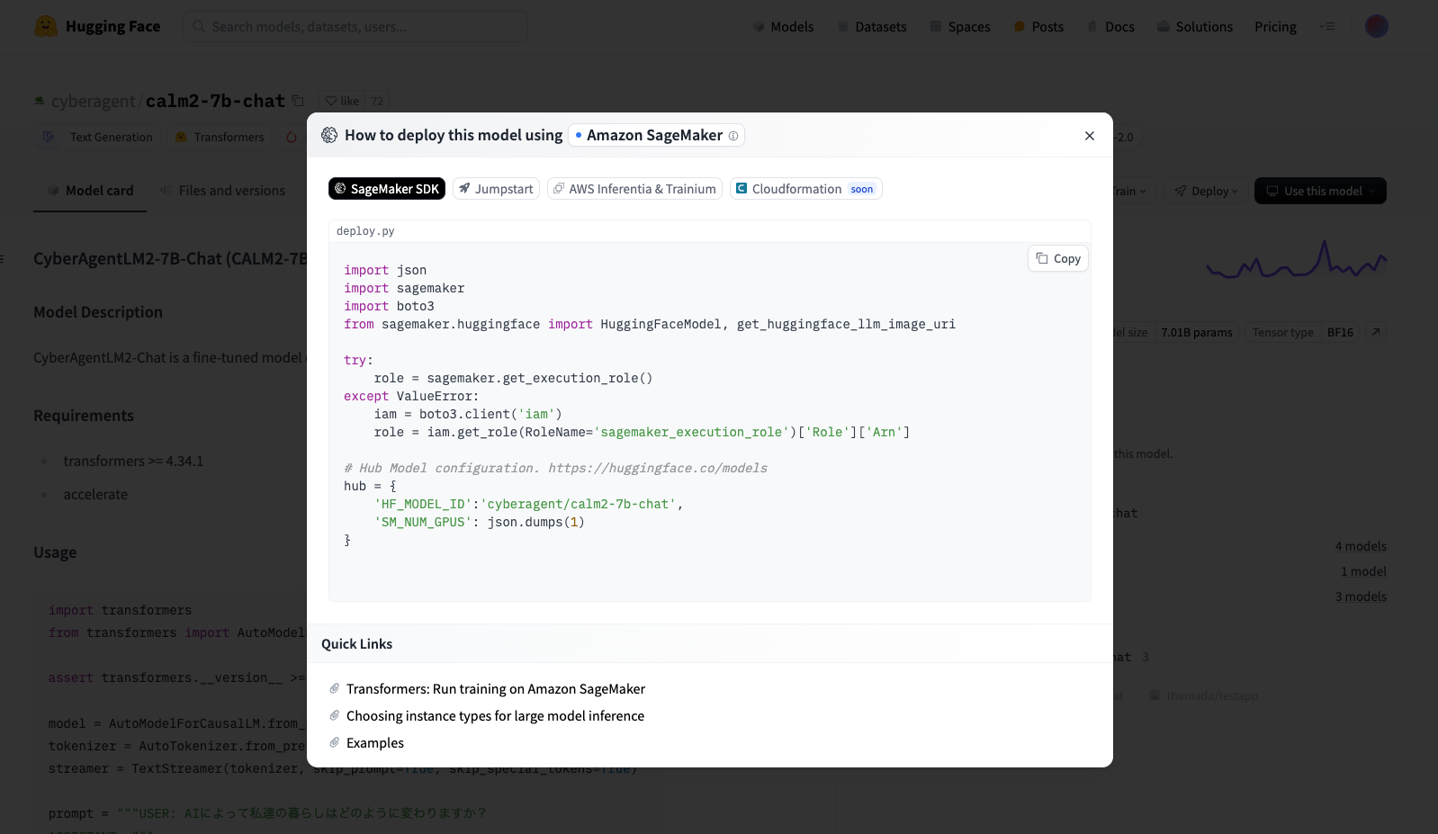
Task: Select the SageMaker SDK tab
Action: click(387, 189)
